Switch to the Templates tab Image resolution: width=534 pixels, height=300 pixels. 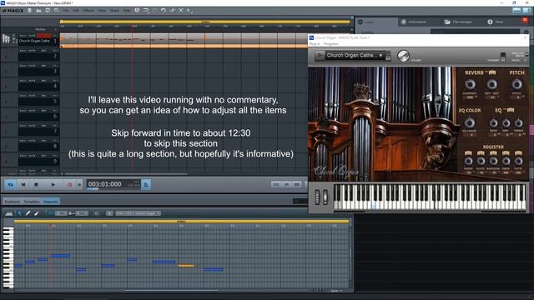coord(32,202)
